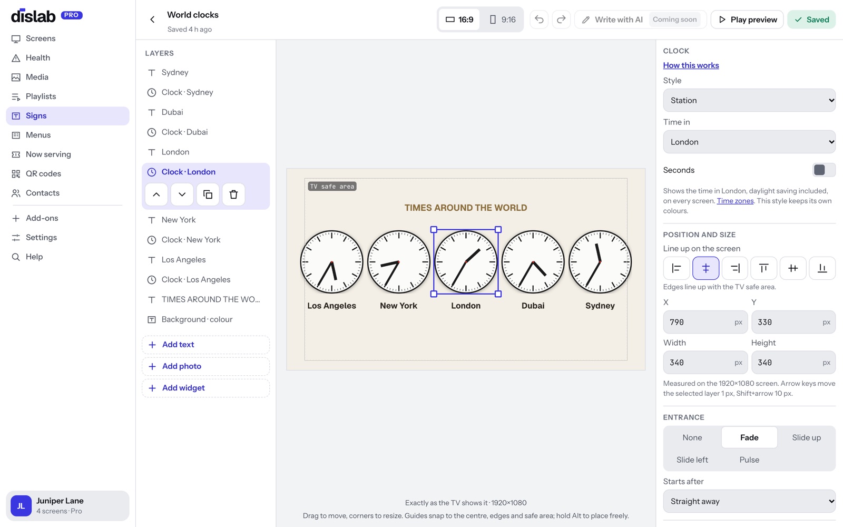Select the Sydney clock on the canvas
Image resolution: width=843 pixels, height=527 pixels.
pyautogui.click(x=600, y=262)
